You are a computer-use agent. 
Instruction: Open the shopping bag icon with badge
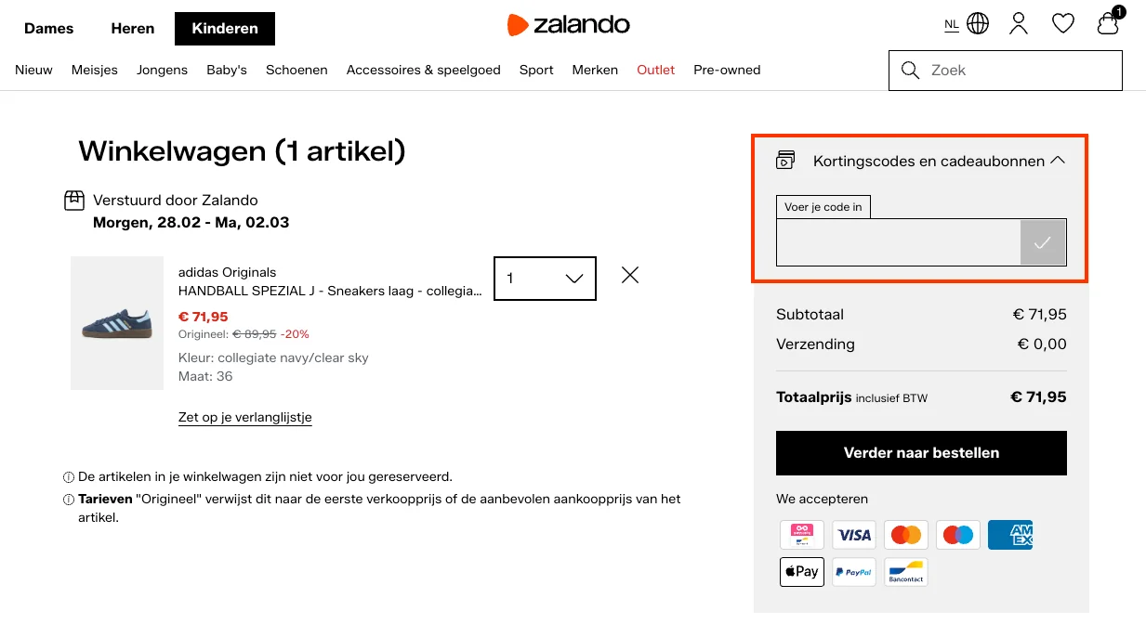click(1107, 25)
